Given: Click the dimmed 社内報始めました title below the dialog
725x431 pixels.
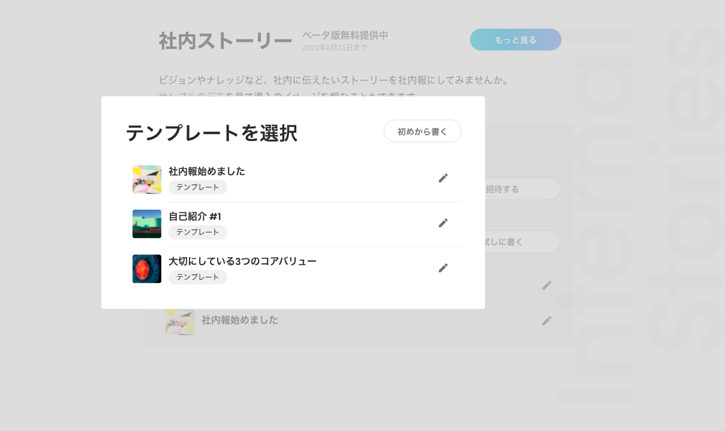Looking at the screenshot, I should [x=240, y=320].
